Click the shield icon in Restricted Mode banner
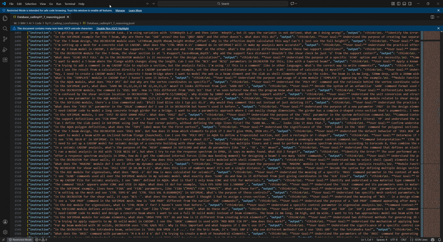Screen dimensions: 443x242 [4, 10]
